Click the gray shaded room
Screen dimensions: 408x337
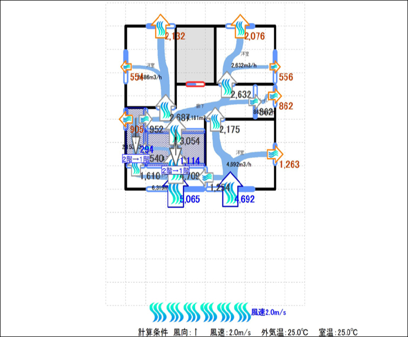coord(195,55)
